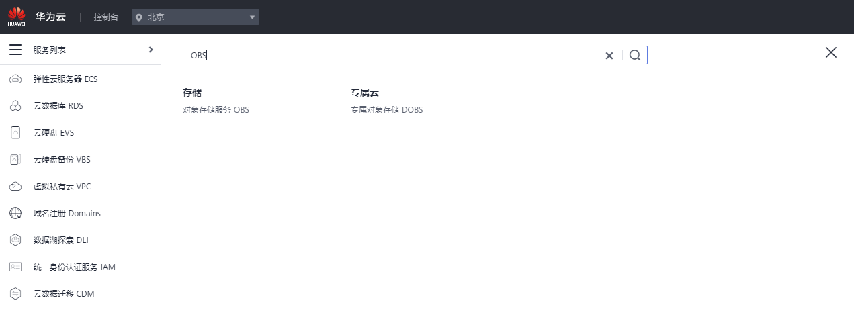Open search result 专属对象存储 DOBS
854x321 pixels.
coord(387,110)
